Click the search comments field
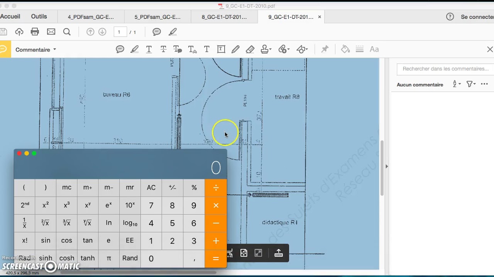Viewport: 494px width, 277px height. tap(445, 69)
